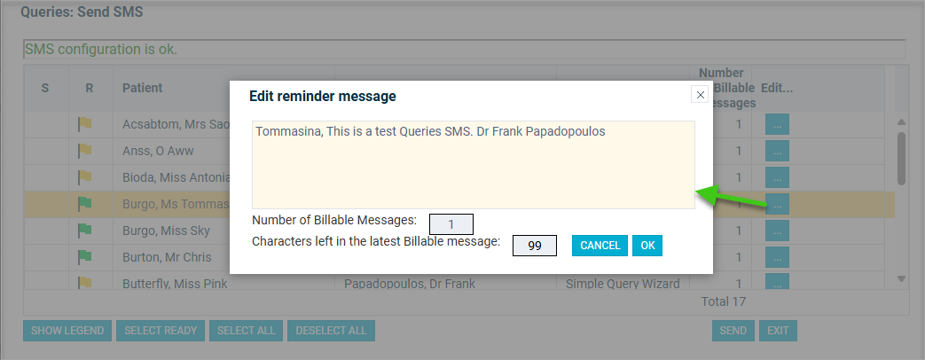Click the Deselect All button

pos(331,331)
